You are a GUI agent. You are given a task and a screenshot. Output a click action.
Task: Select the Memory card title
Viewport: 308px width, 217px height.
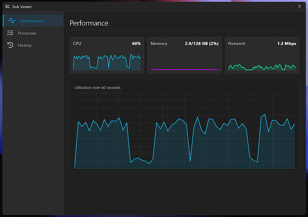click(x=159, y=44)
